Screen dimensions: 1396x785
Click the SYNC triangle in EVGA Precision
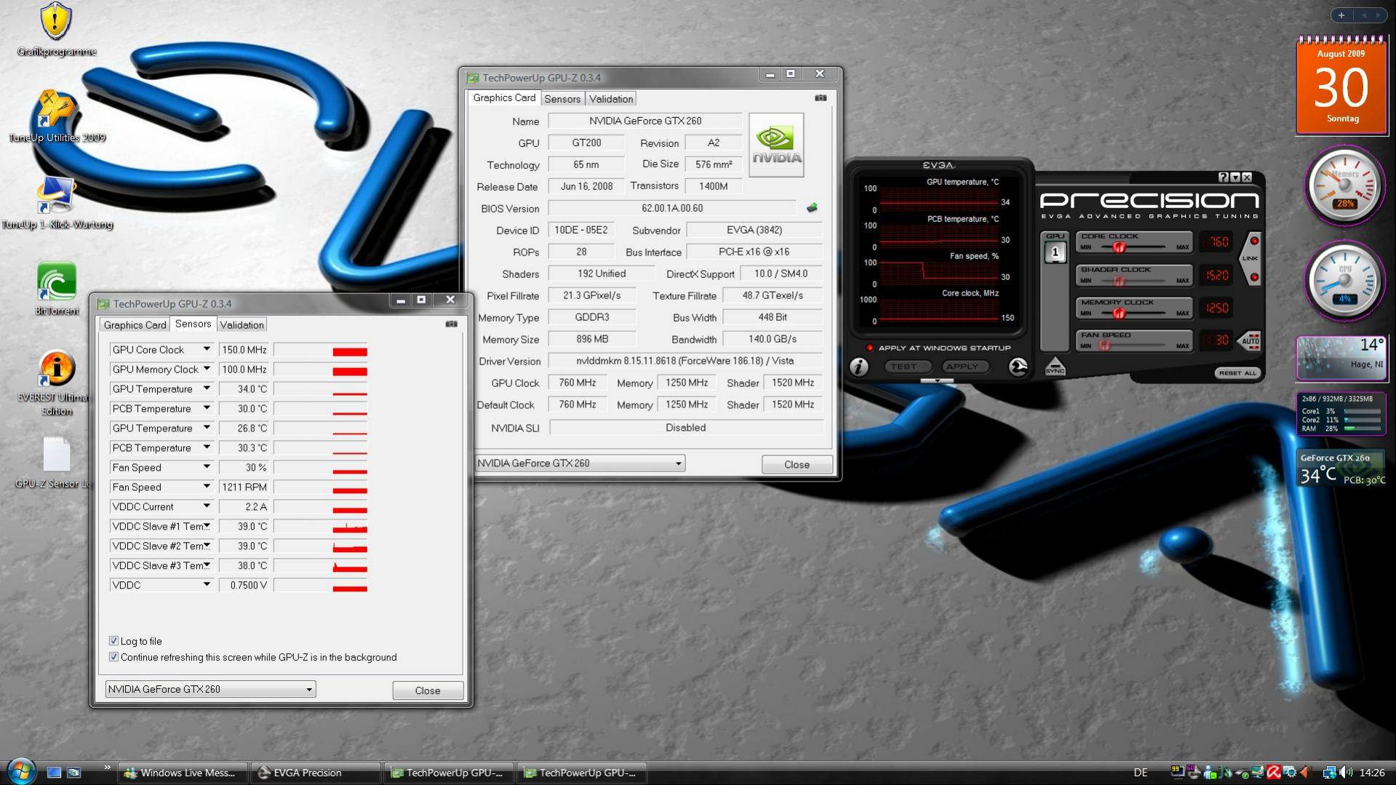[x=1055, y=366]
